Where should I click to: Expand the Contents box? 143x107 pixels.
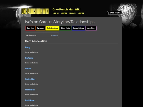55,35
